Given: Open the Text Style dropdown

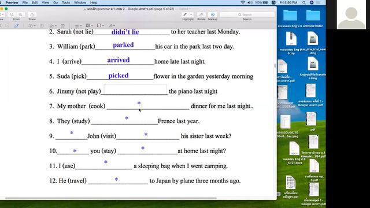Looking at the screenshot, I should [112, 25].
